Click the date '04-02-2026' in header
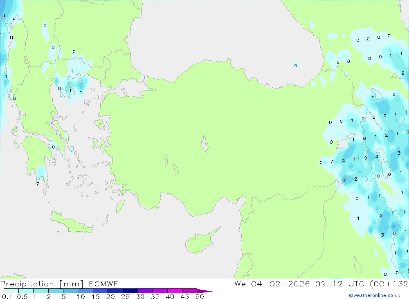The image size is (409, 299). (x=281, y=283)
